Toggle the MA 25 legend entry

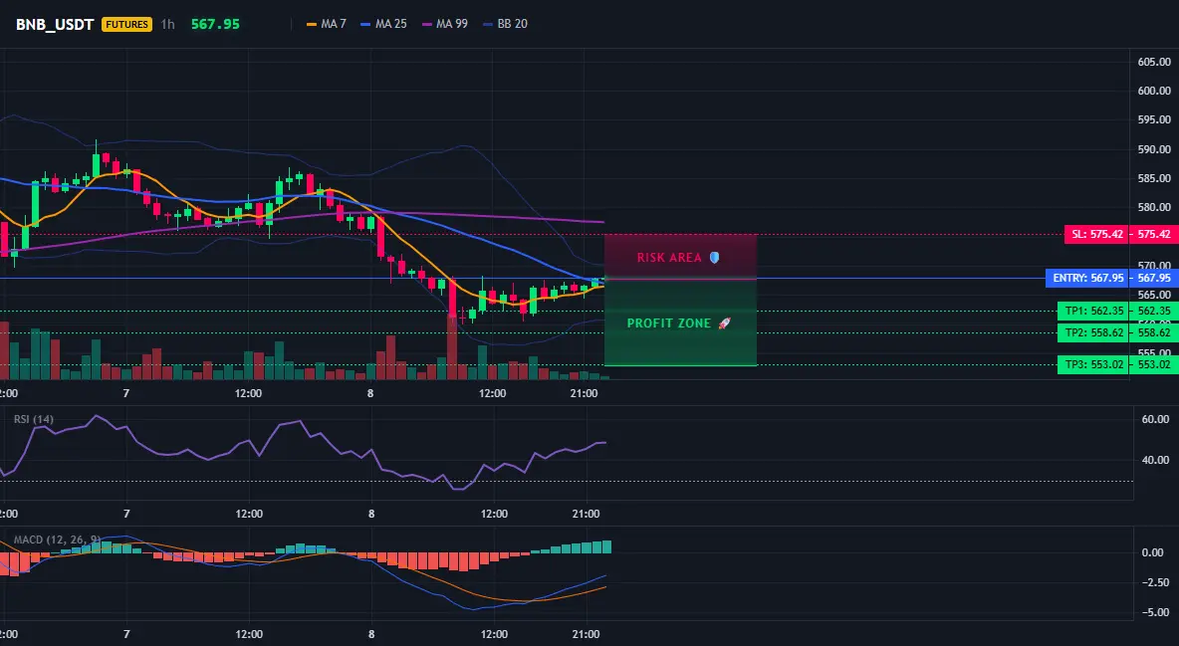pyautogui.click(x=383, y=24)
